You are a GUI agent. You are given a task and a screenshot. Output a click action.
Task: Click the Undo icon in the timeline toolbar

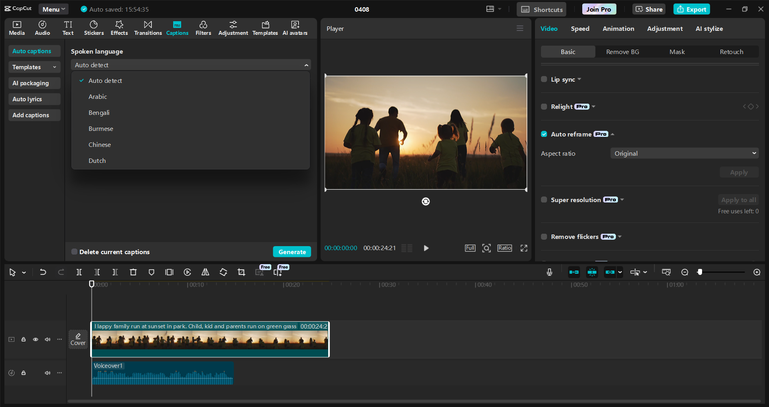(x=43, y=272)
